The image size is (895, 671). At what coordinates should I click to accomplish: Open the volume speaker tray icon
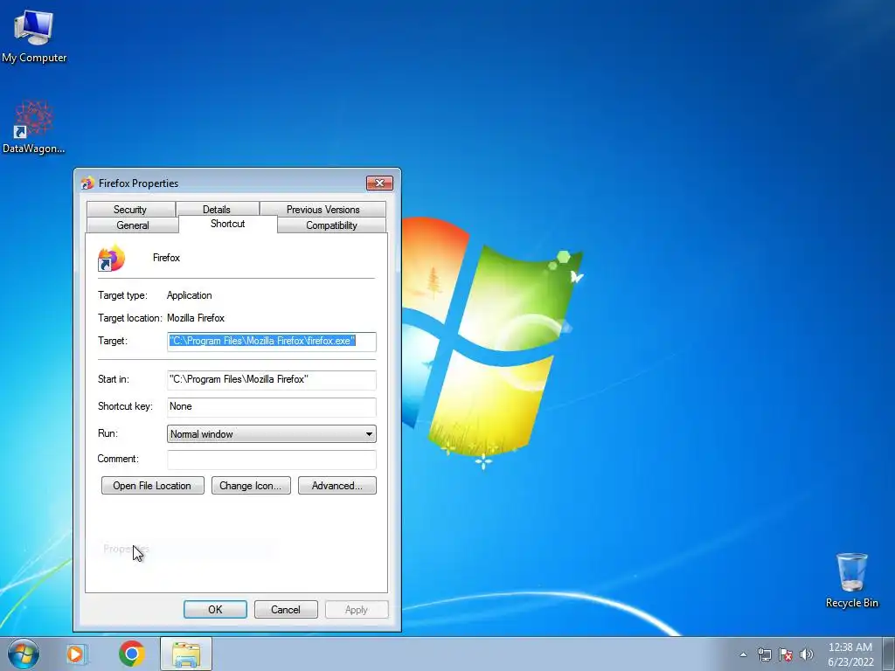807,654
